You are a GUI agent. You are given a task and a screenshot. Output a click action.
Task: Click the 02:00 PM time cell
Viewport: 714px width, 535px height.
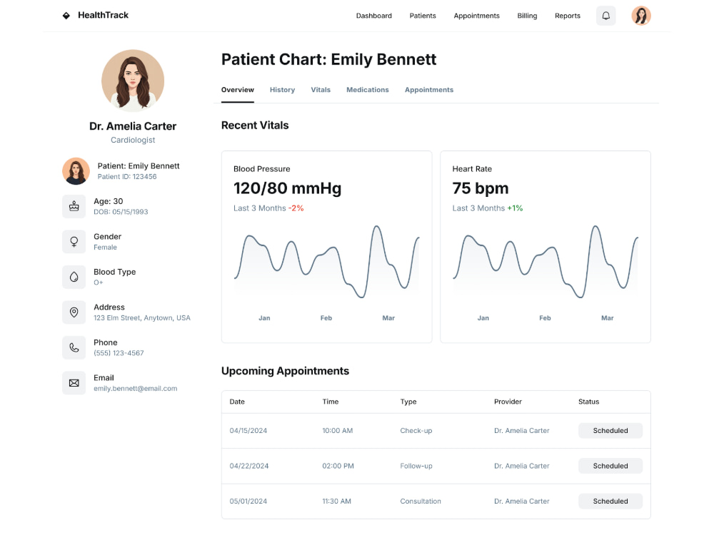338,466
